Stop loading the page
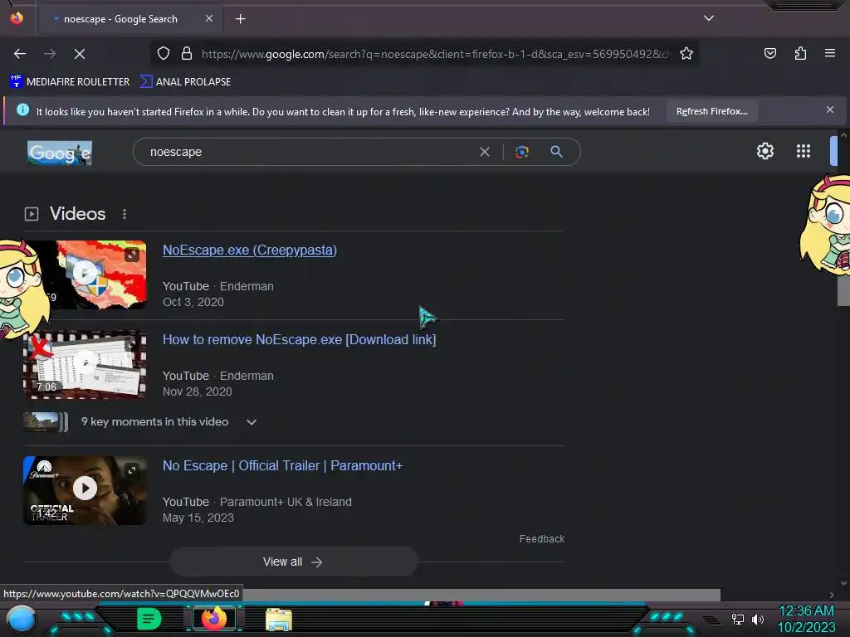This screenshot has height=637, width=850. 79,54
